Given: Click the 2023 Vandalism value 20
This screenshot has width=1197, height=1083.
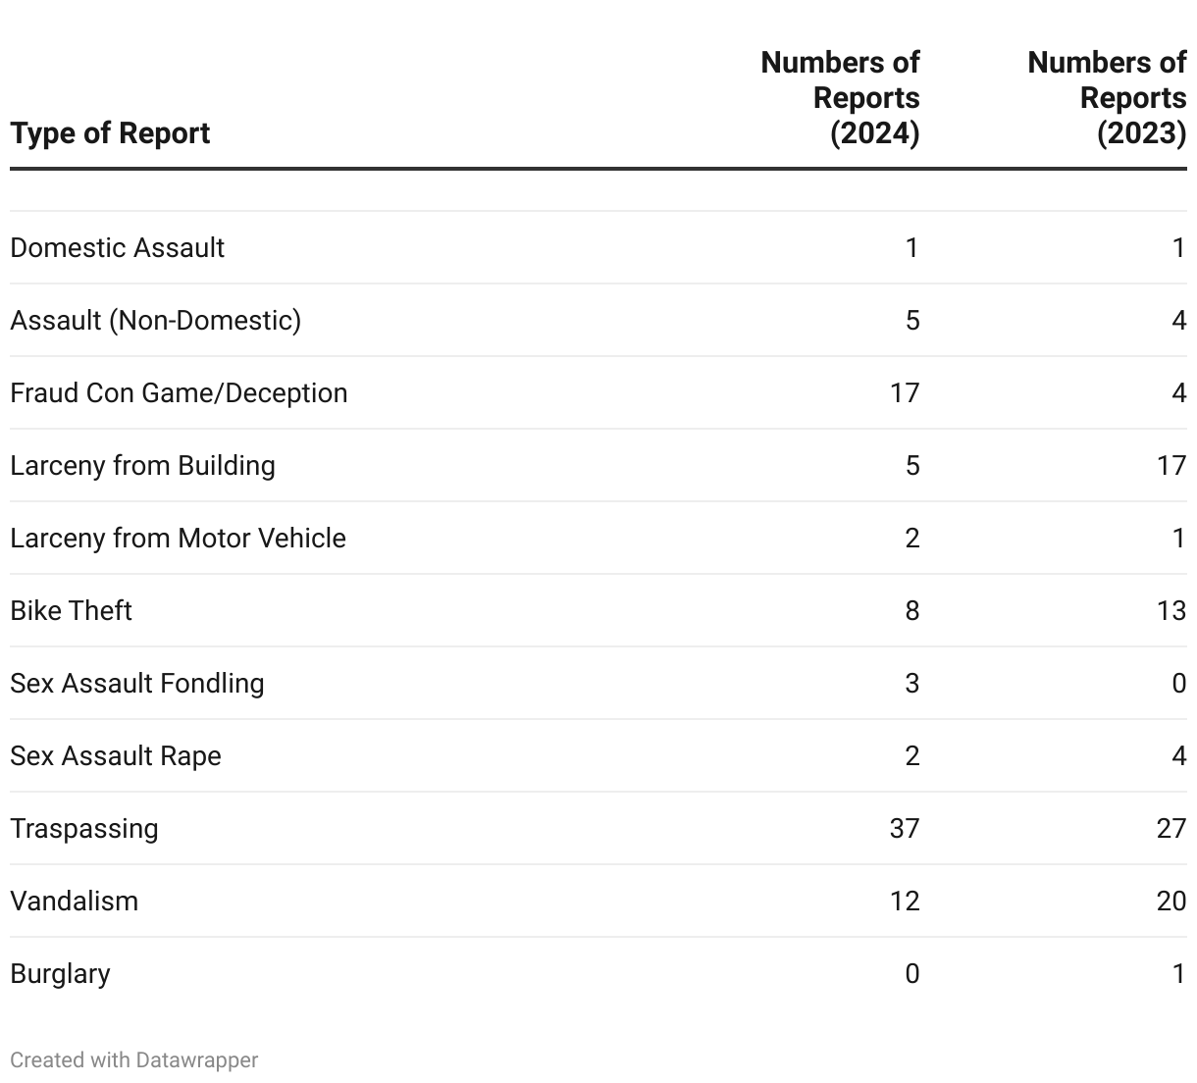Looking at the screenshot, I should tap(1171, 901).
